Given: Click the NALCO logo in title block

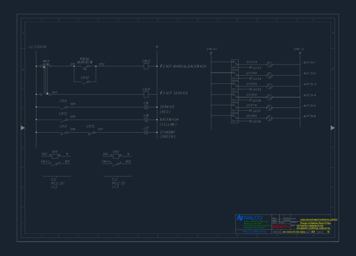Looking at the screenshot, I should tap(249, 218).
